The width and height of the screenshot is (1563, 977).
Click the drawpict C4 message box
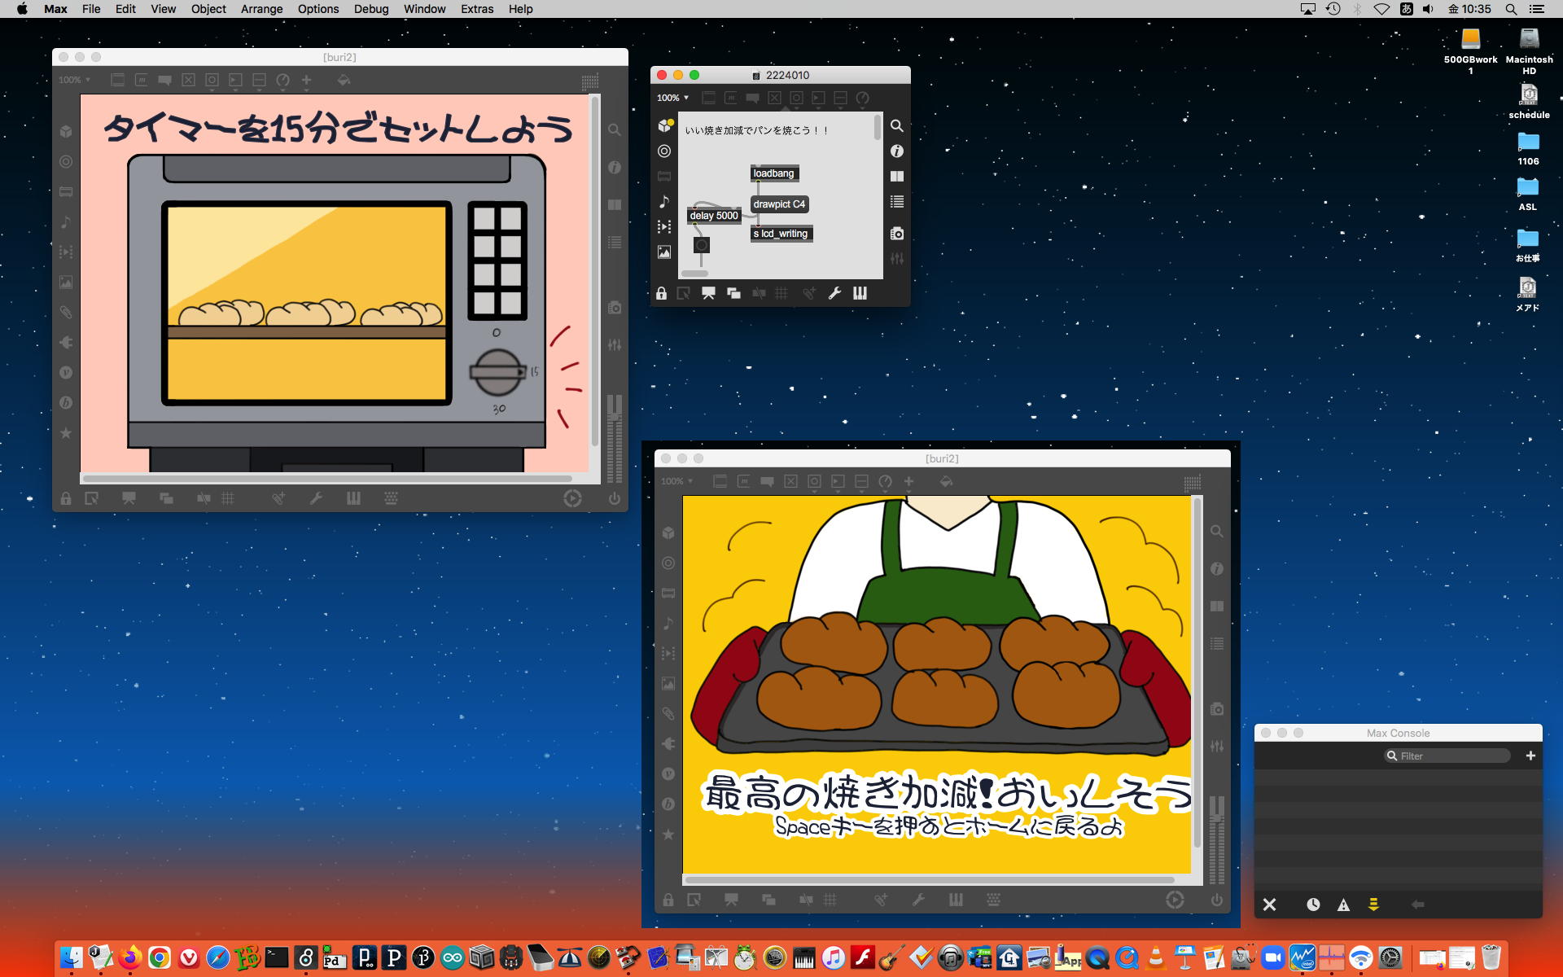[778, 204]
